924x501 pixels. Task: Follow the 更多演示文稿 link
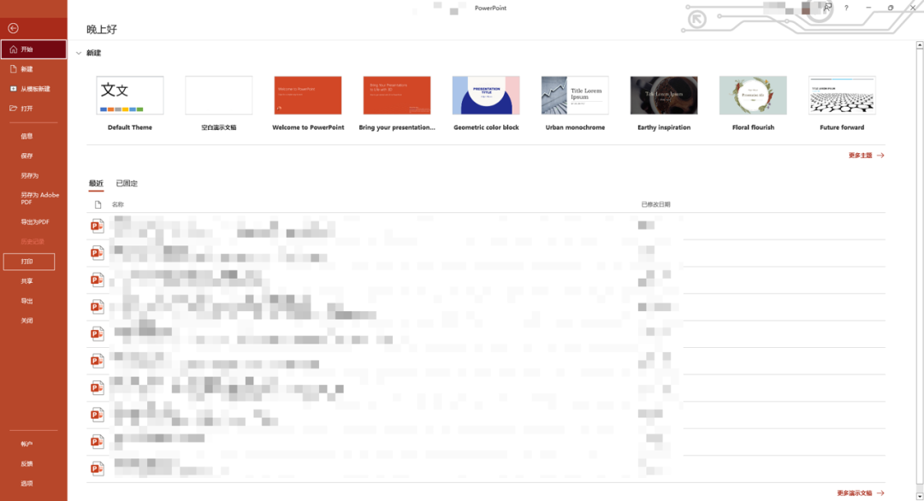point(861,493)
